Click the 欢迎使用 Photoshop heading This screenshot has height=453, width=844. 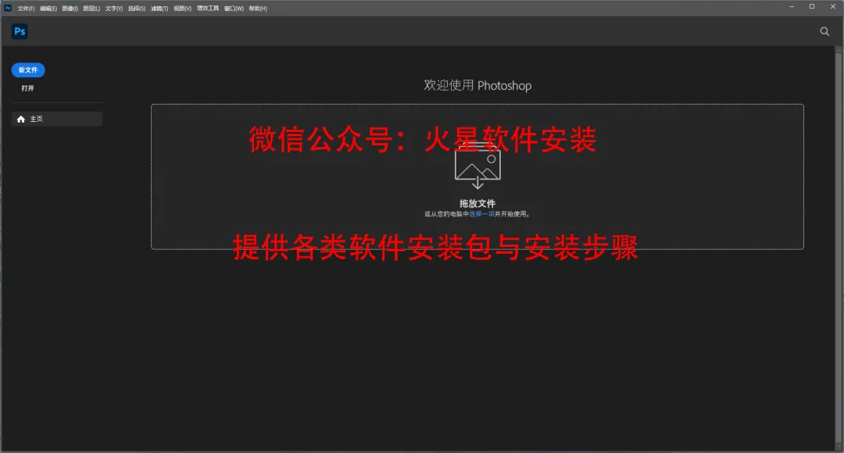point(477,86)
